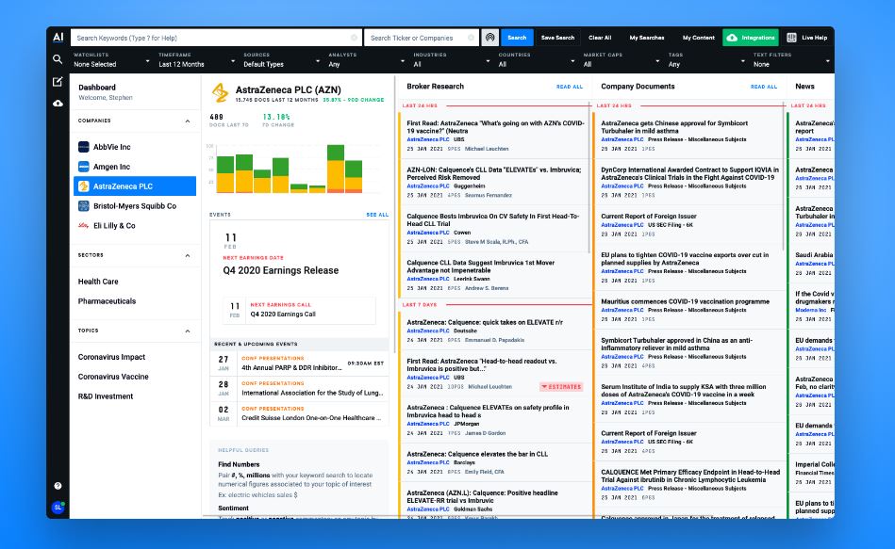Click Read All for Company Documents

(x=764, y=87)
